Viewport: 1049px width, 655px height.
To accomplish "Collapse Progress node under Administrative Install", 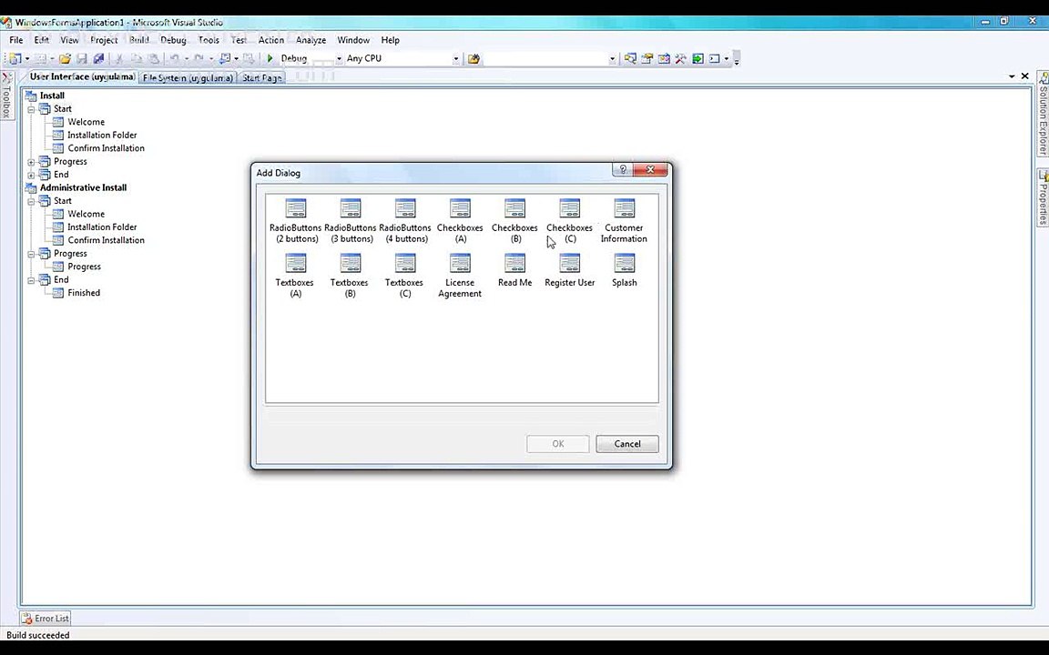I will [31, 254].
